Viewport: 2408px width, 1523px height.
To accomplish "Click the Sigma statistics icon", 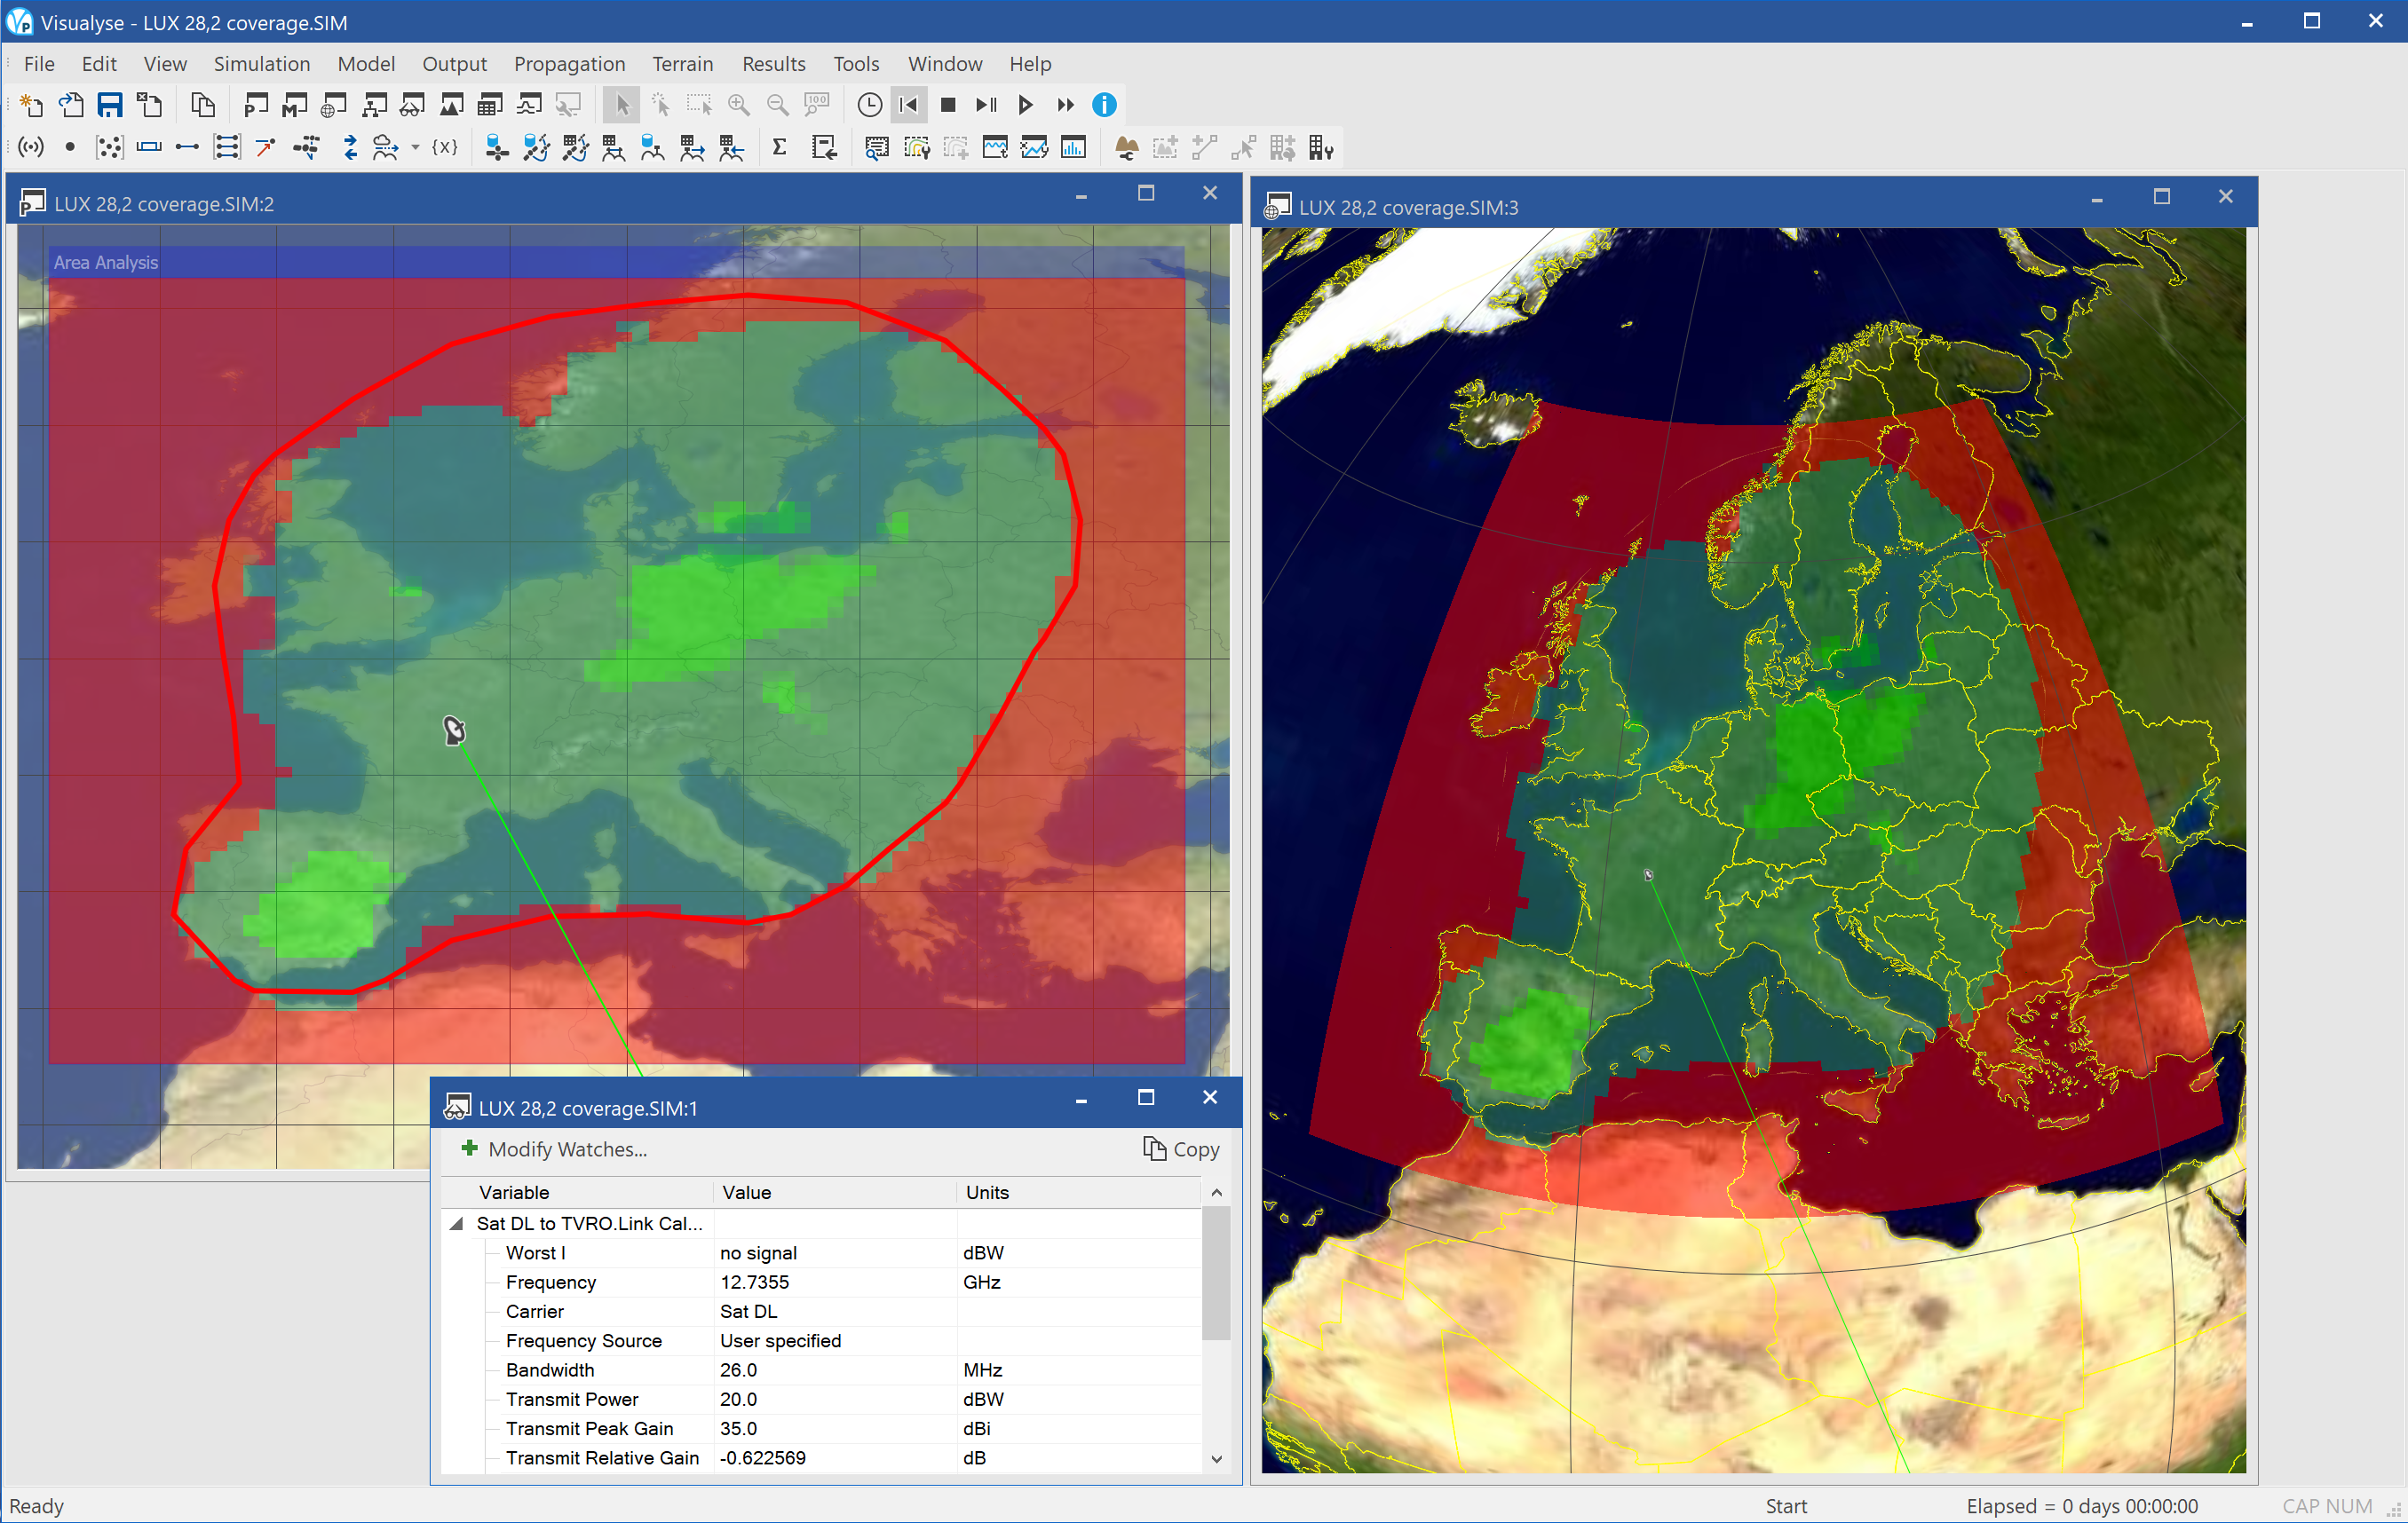I will click(x=779, y=148).
